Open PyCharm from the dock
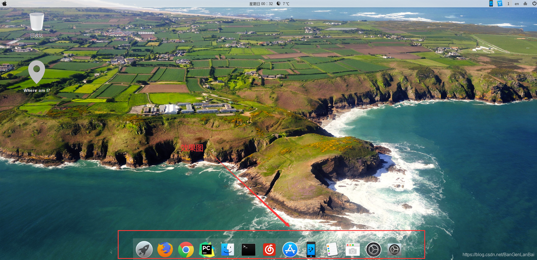Screen dimensions: 537x260 [x=207, y=250]
